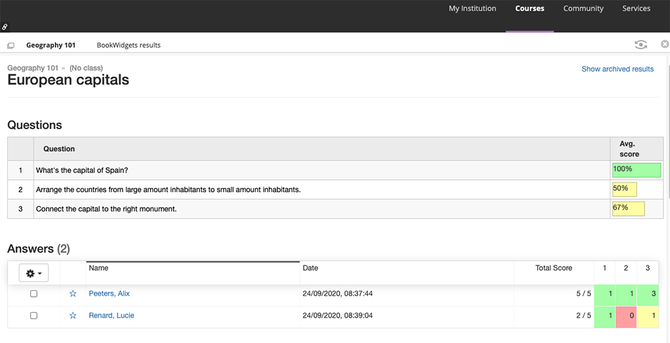Toggle the student preview eye icon
The image size is (670, 343).
pos(641,45)
